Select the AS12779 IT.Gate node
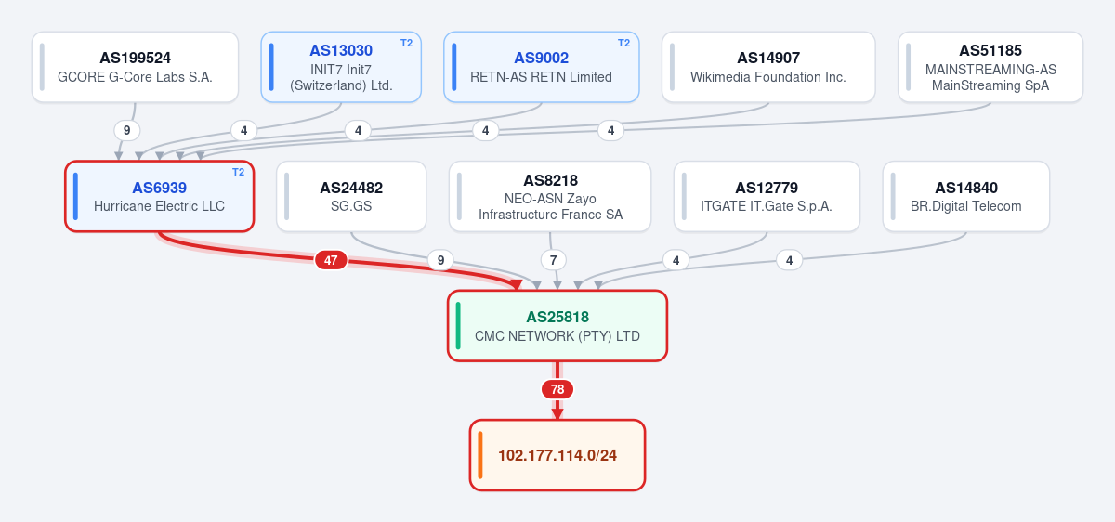This screenshot has width=1115, height=522. 767,196
